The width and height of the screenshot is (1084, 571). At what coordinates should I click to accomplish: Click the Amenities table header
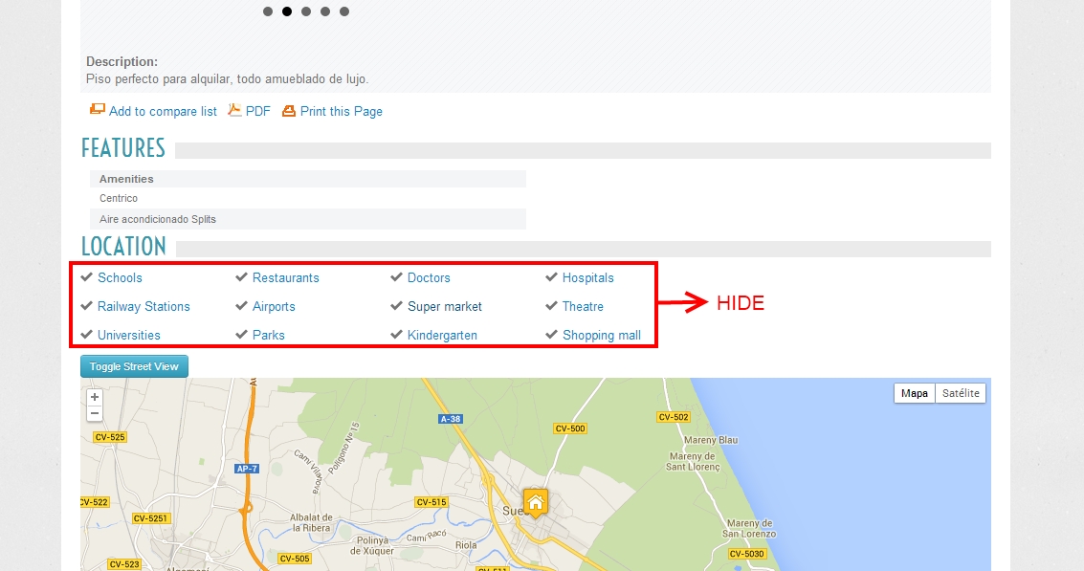click(x=308, y=179)
